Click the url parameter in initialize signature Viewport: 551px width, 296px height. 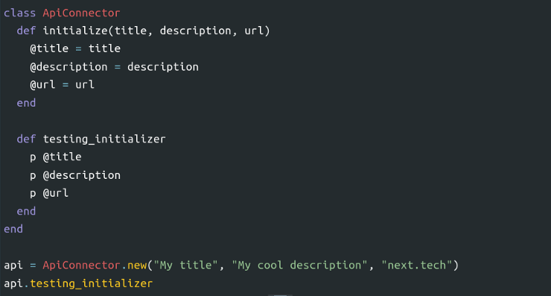click(254, 31)
